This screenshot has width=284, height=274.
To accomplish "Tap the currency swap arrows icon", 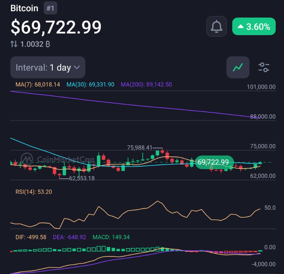I will (x=14, y=44).
